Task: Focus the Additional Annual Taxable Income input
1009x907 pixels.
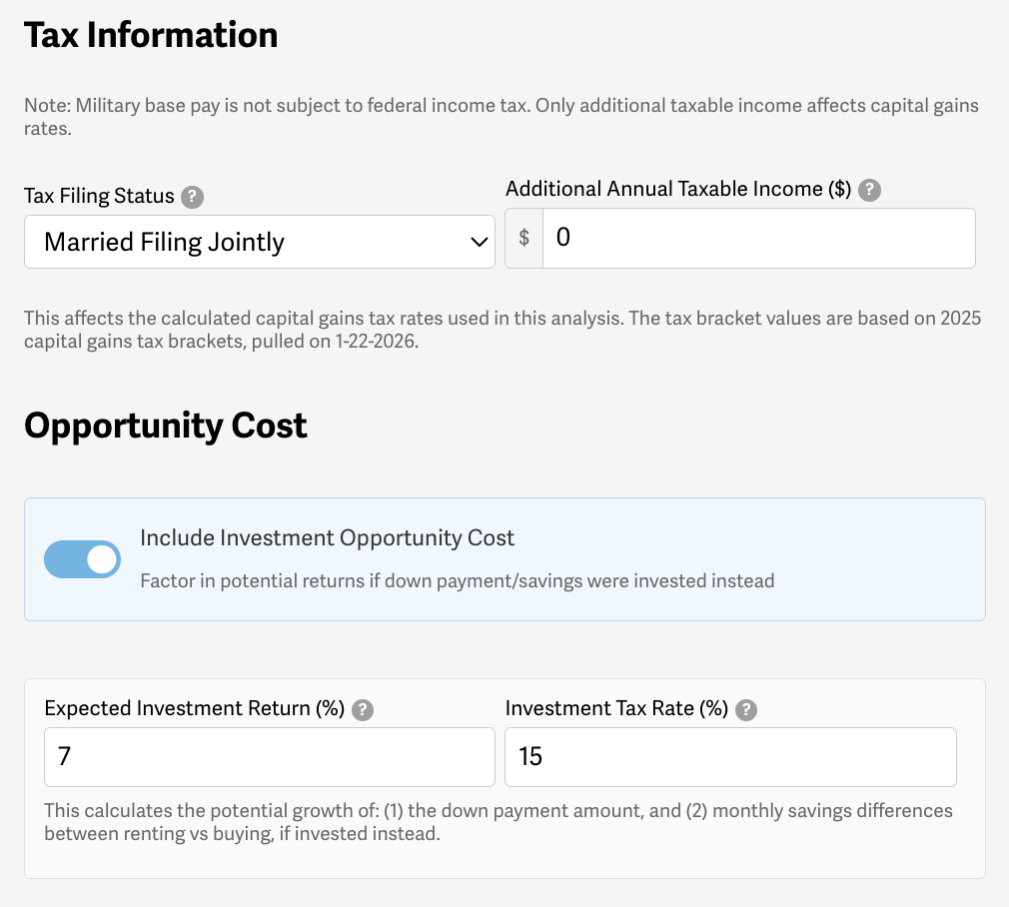Action: pyautogui.click(x=758, y=239)
